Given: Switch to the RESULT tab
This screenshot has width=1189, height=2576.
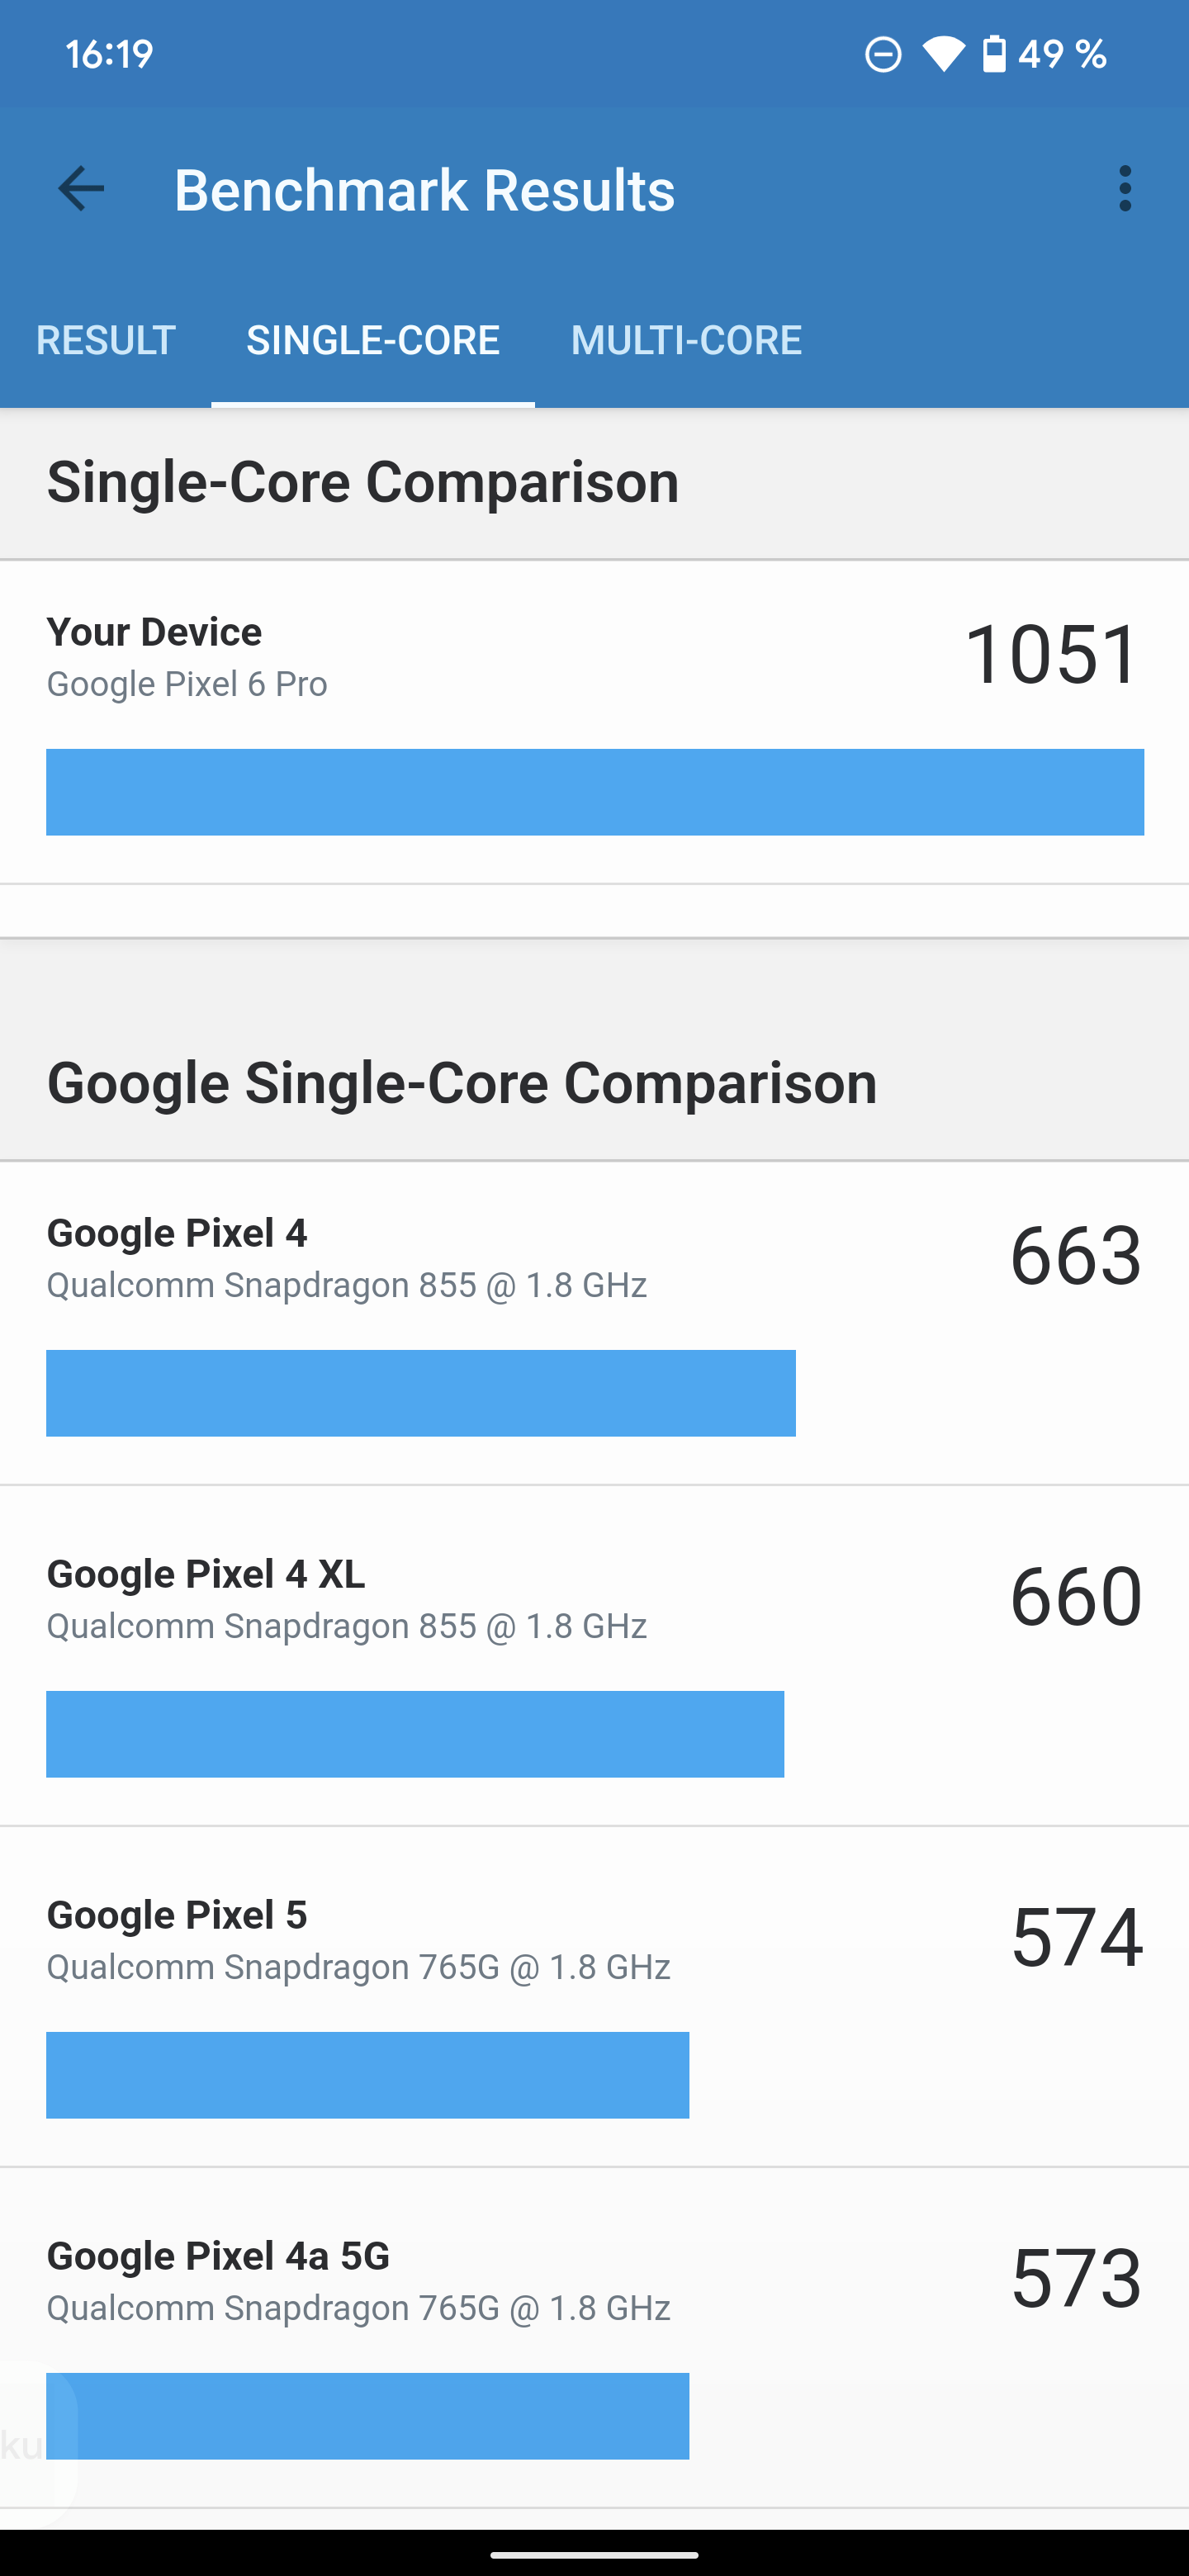Looking at the screenshot, I should (x=105, y=340).
